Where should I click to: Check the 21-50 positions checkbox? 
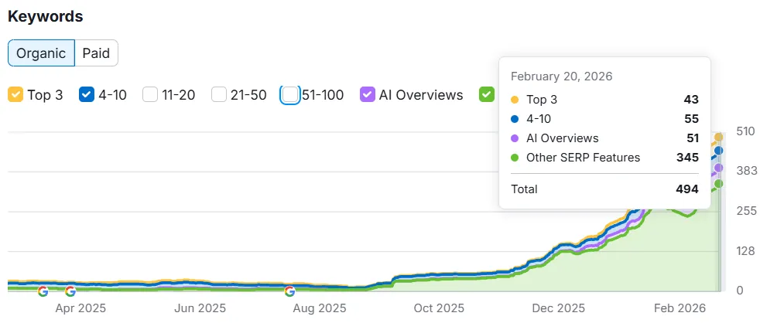click(x=219, y=95)
